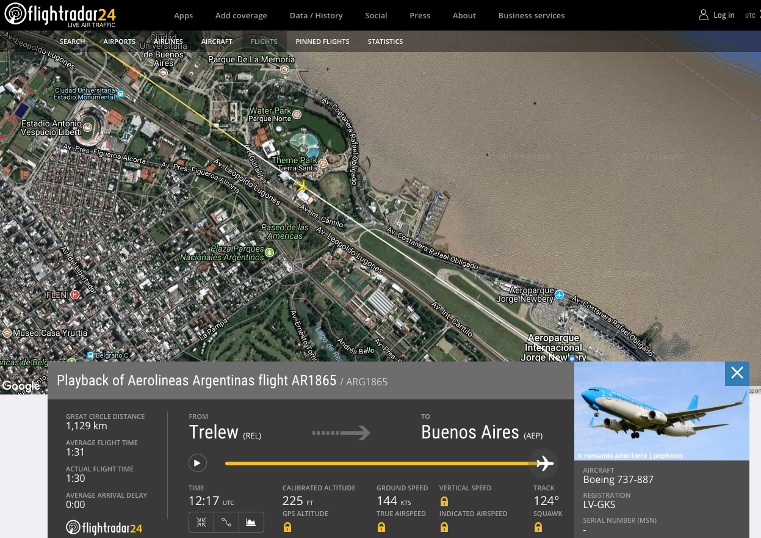The width and height of the screenshot is (761, 538).
Task: Click the Indicated Airspeed lock icon
Action: (444, 526)
